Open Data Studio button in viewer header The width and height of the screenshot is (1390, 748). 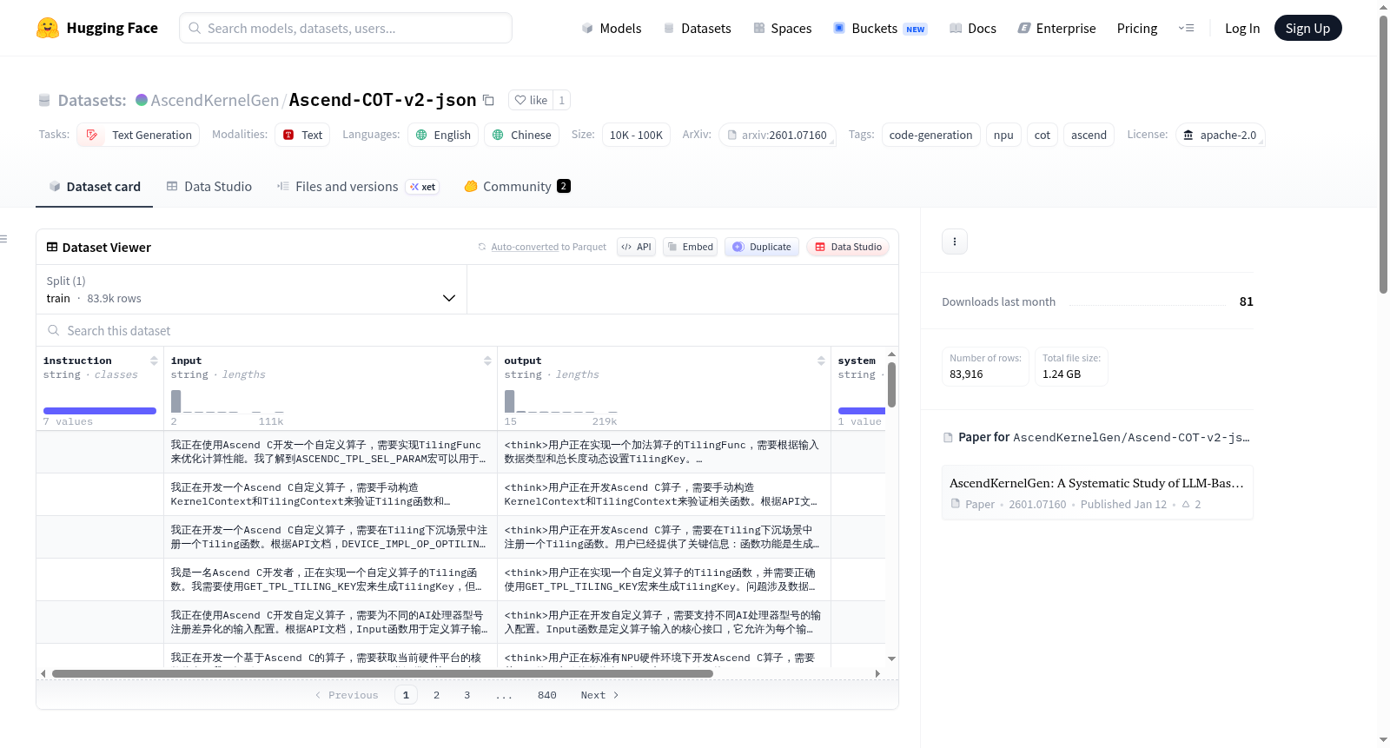848,247
